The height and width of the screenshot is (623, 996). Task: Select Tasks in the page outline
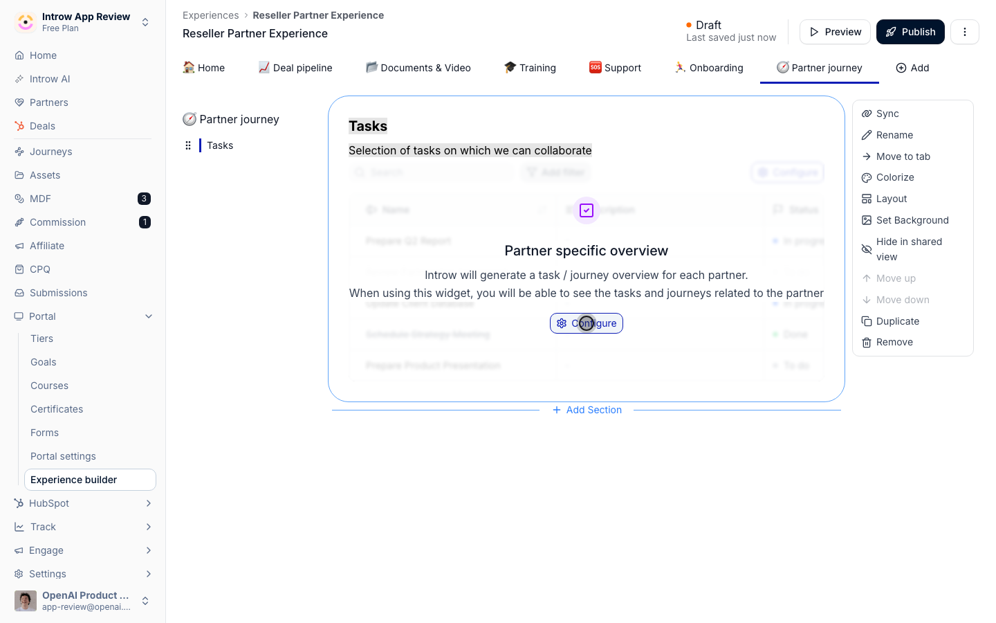point(220,145)
